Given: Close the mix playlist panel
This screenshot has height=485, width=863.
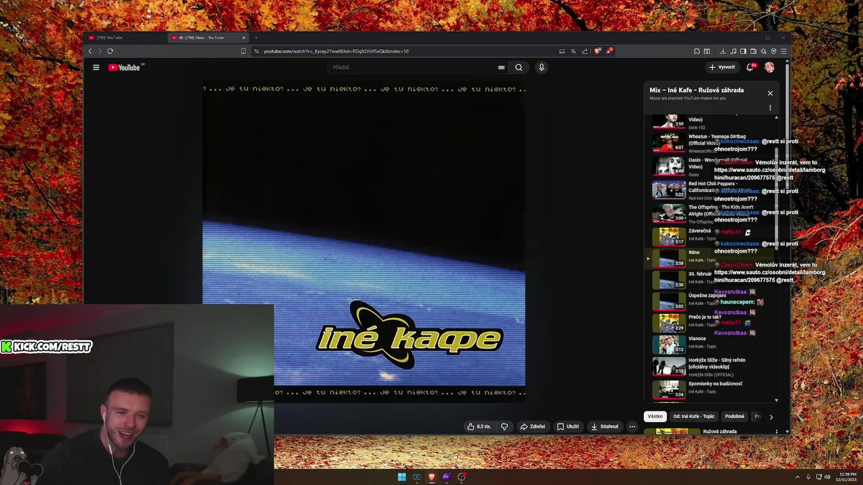Looking at the screenshot, I should 770,93.
